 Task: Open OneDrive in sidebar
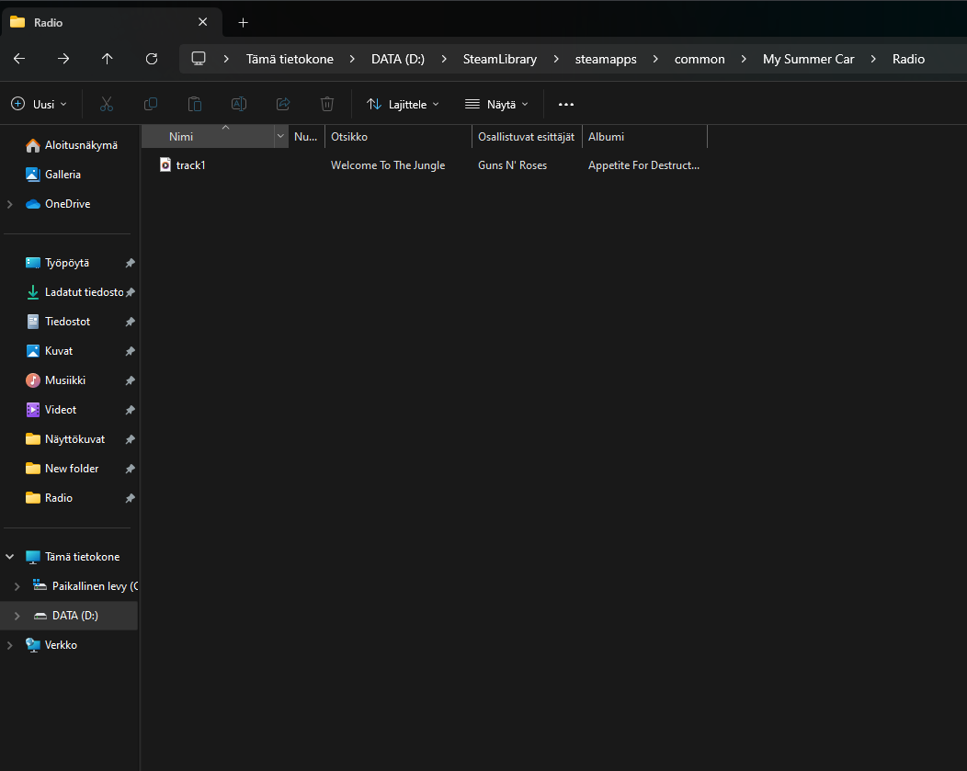[58, 204]
